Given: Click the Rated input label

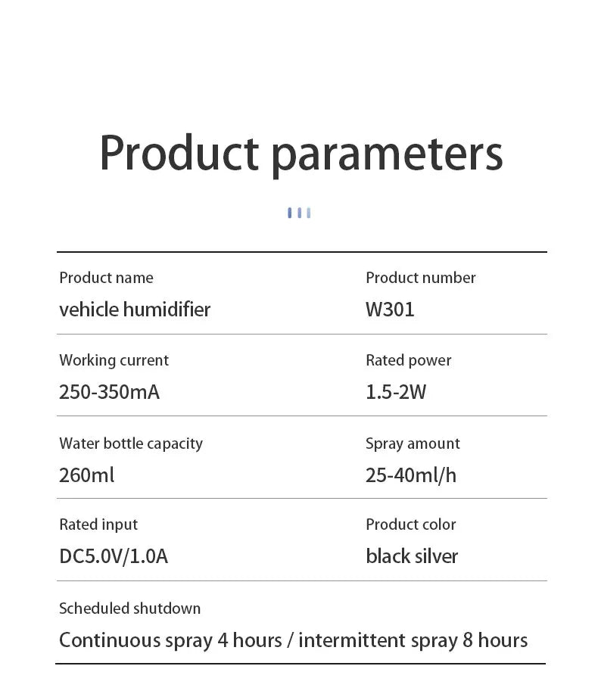Looking at the screenshot, I should click(x=98, y=524).
